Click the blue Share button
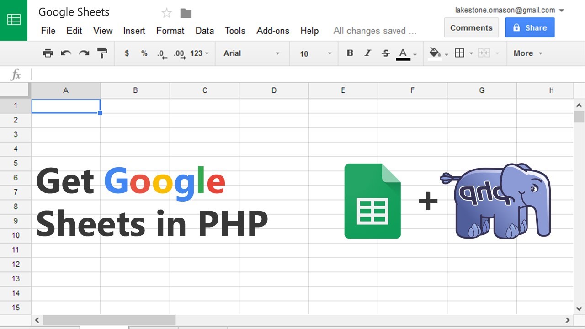 (x=530, y=27)
